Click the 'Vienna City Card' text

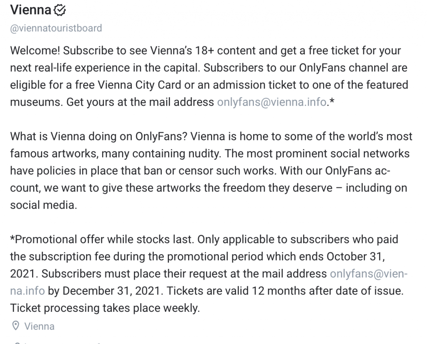139,85
